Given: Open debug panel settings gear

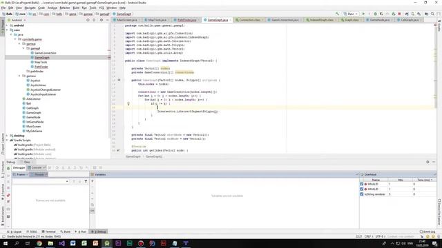Looking at the screenshot, I should (427, 162).
